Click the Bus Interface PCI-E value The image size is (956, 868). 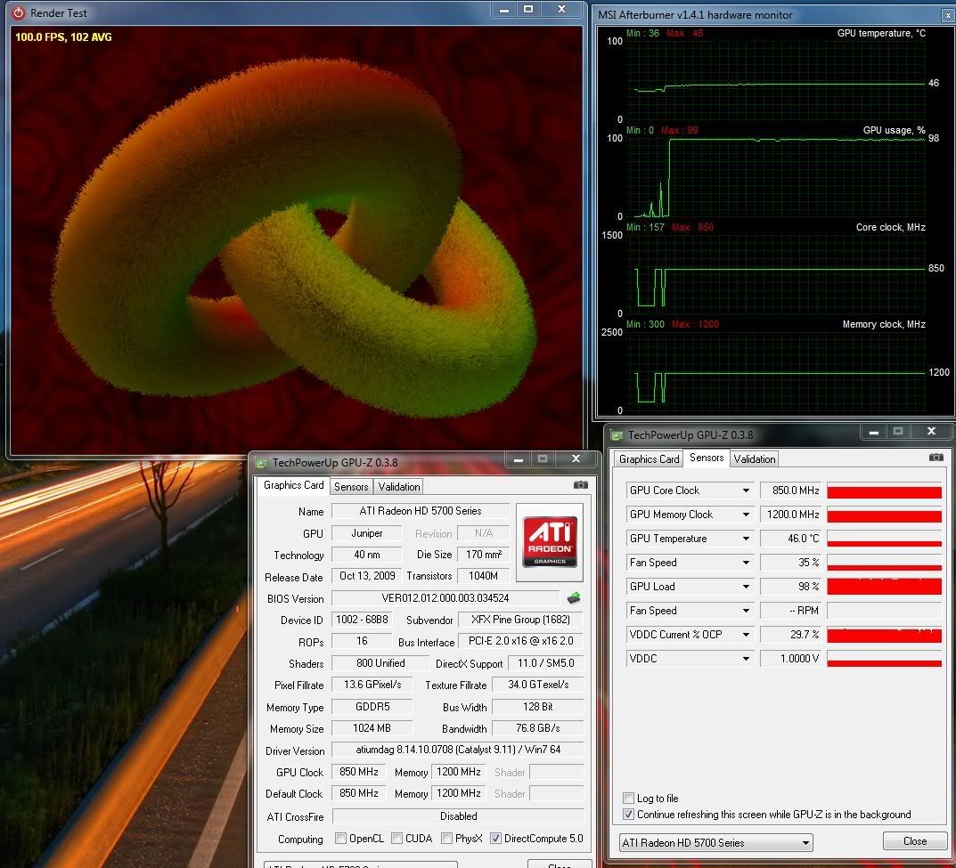click(520, 641)
